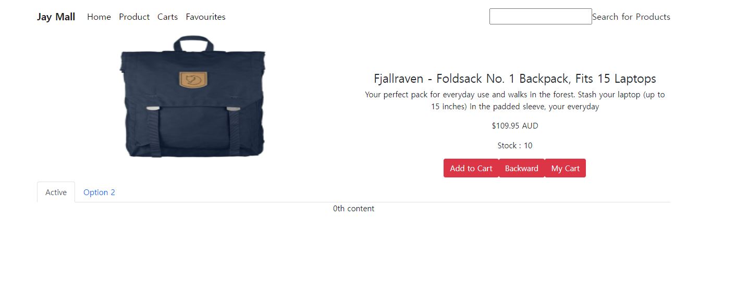Open My Cart
736x295 pixels.
tap(566, 168)
